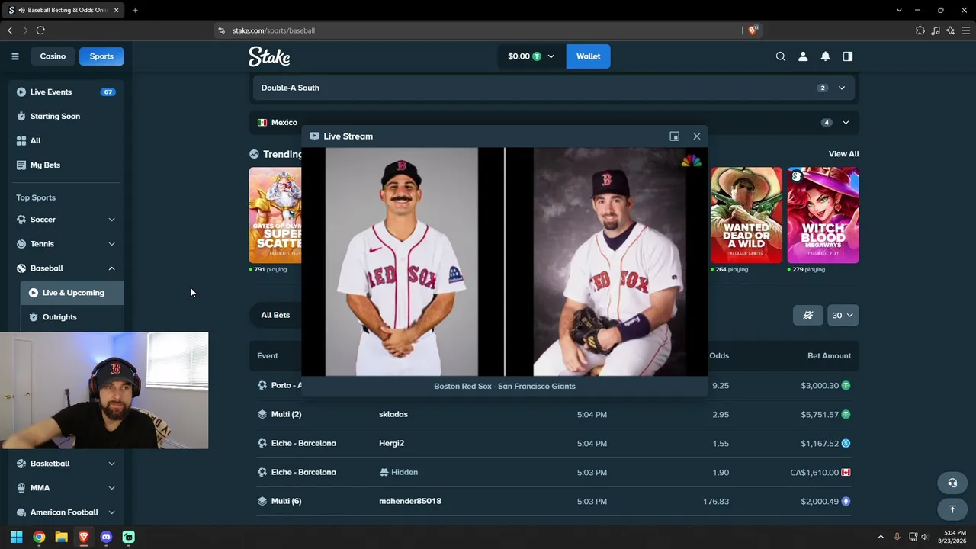Click the 176.83 odds value
Image resolution: width=976 pixels, height=549 pixels.
coord(716,501)
